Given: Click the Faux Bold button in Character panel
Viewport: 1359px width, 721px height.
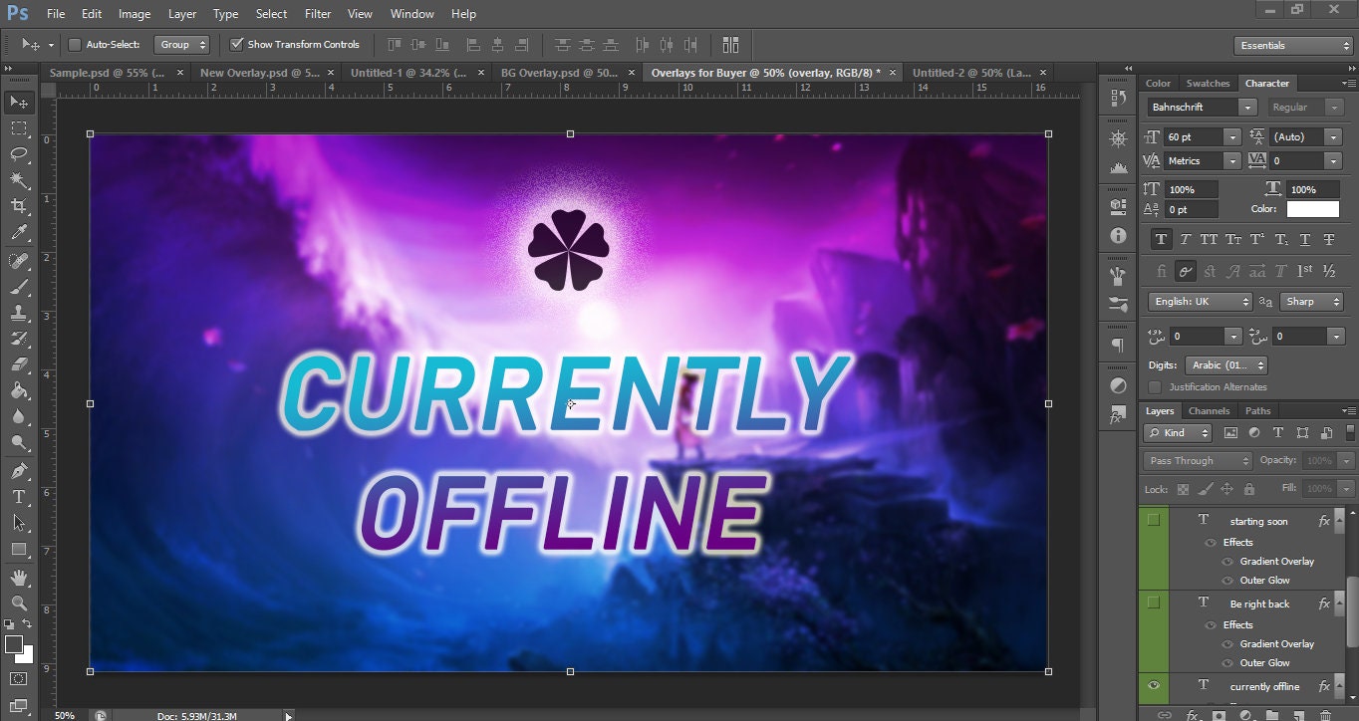Looking at the screenshot, I should 1161,238.
